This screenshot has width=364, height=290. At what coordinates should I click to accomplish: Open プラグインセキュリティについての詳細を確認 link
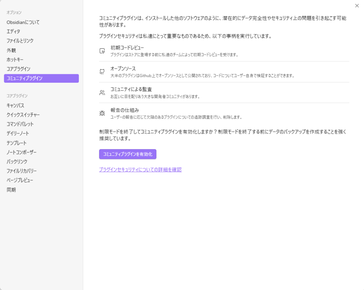[x=140, y=170]
